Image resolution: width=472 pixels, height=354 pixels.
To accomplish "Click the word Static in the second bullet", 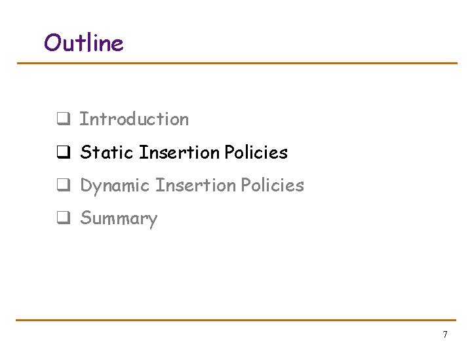I will [x=107, y=153].
